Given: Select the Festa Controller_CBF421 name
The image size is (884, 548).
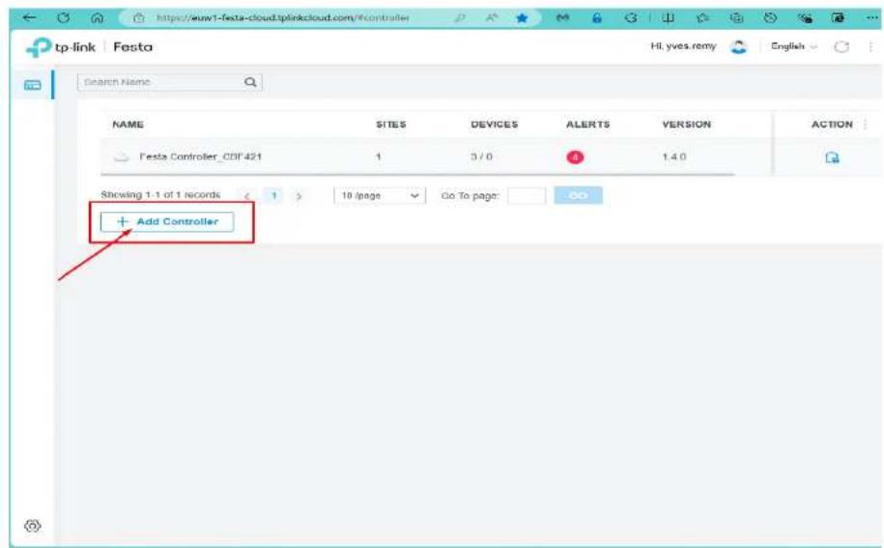Looking at the screenshot, I should coord(200,157).
